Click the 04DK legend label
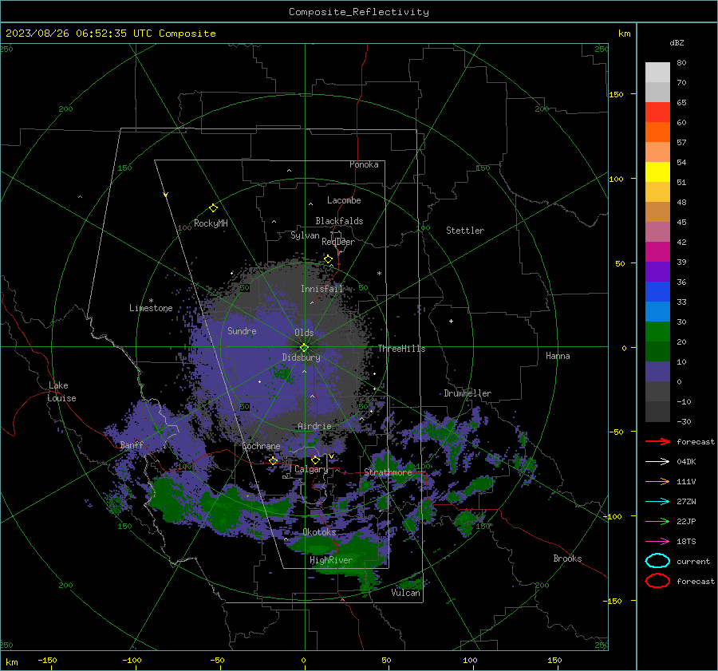 pos(686,462)
